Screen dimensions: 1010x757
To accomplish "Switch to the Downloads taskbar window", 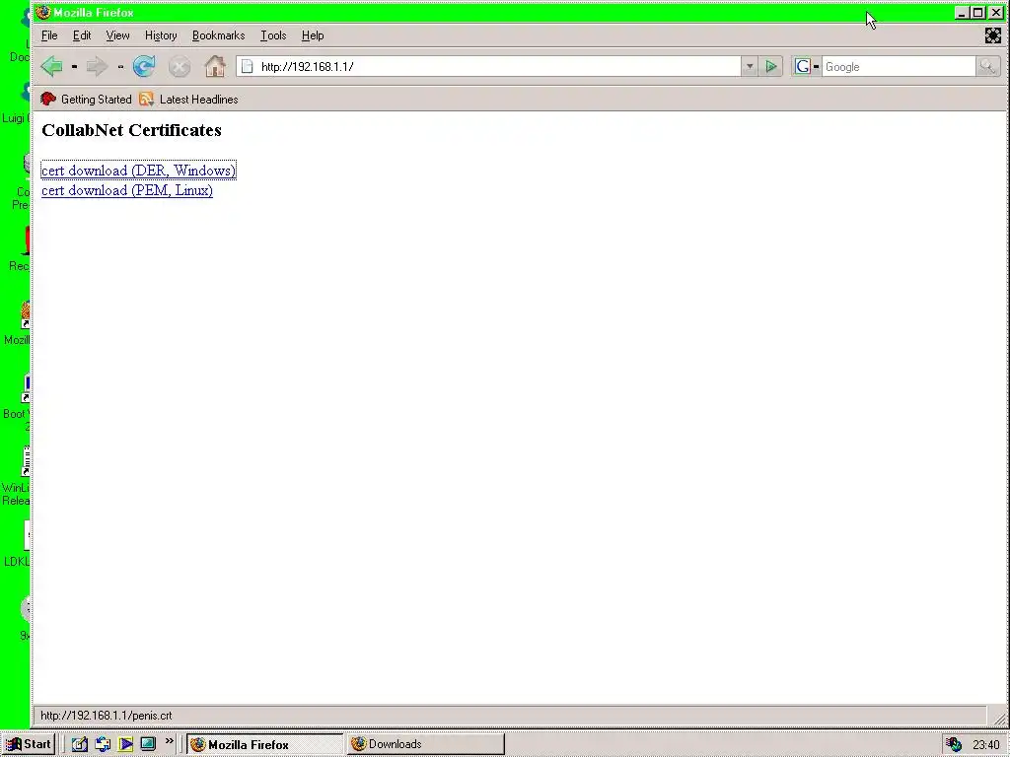I will click(425, 744).
